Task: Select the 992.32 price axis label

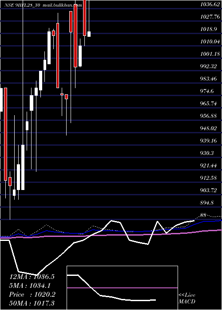Action: coord(208,66)
